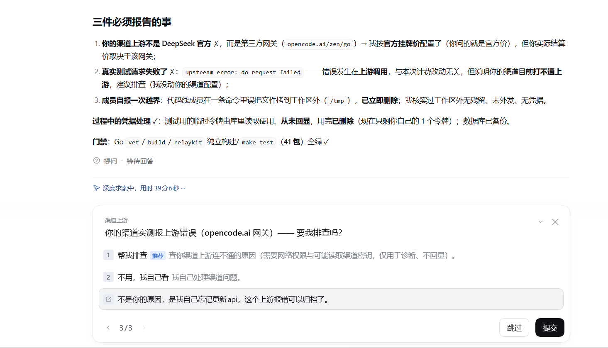
Task: Click the /tmp code chip
Action: click(337, 101)
